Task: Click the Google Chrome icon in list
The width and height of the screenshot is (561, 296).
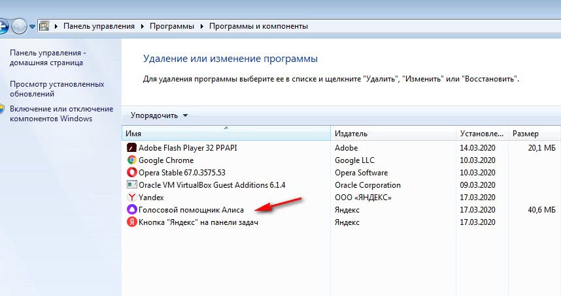Action: (131, 160)
